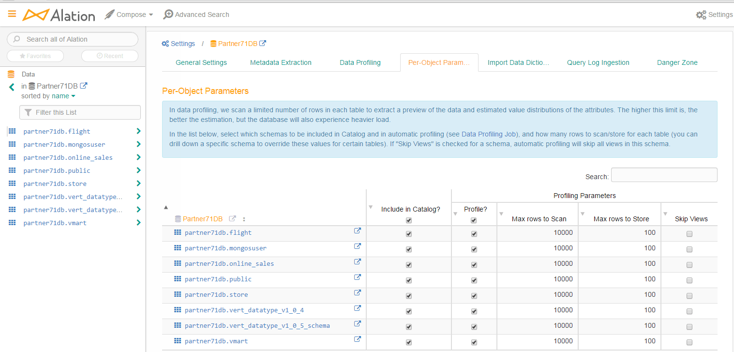Open the hamburger menu

pyautogui.click(x=12, y=14)
